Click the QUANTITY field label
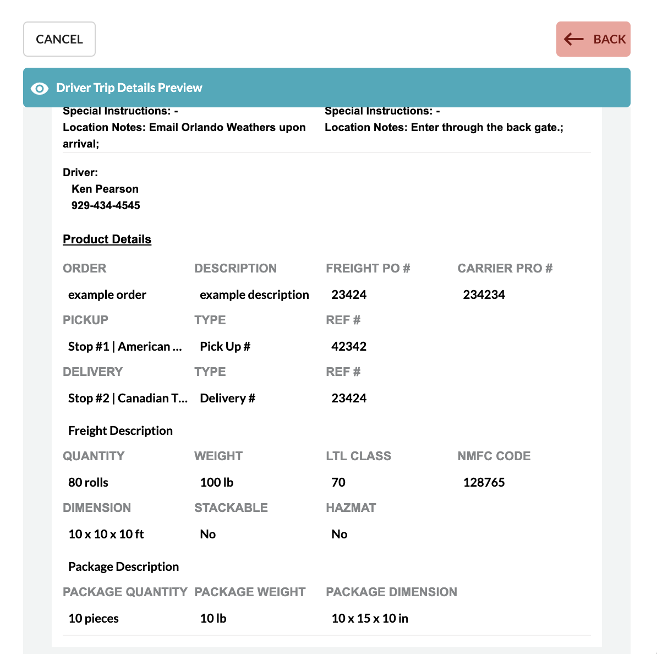Screen dimensions: 657x654 94,456
